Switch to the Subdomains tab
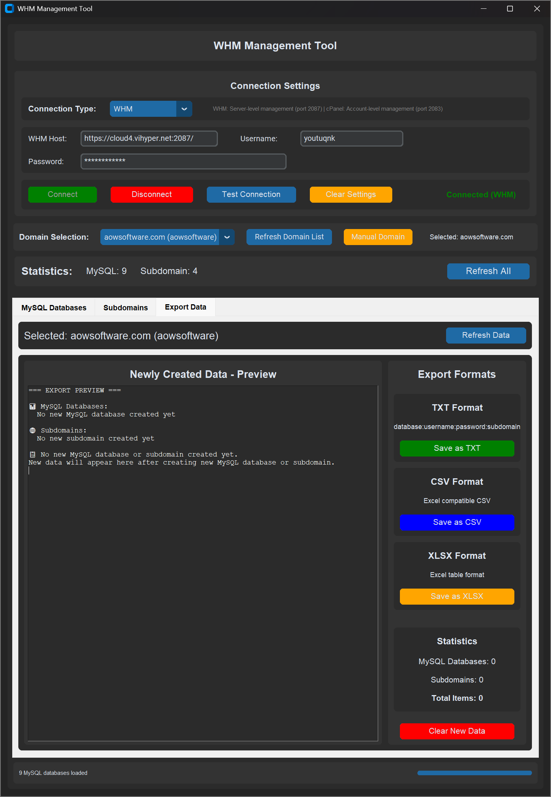This screenshot has width=551, height=797. pos(126,308)
